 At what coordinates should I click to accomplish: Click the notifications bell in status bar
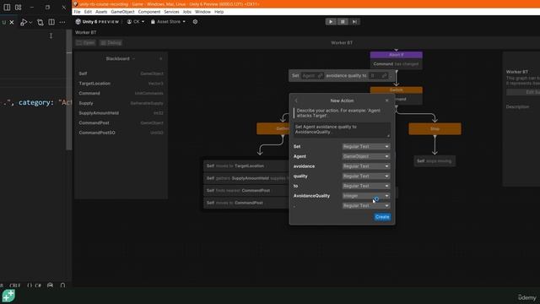[62, 285]
